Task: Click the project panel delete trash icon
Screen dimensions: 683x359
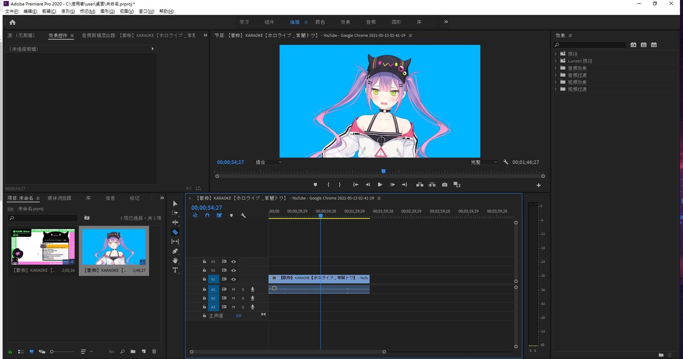Action: 154,352
